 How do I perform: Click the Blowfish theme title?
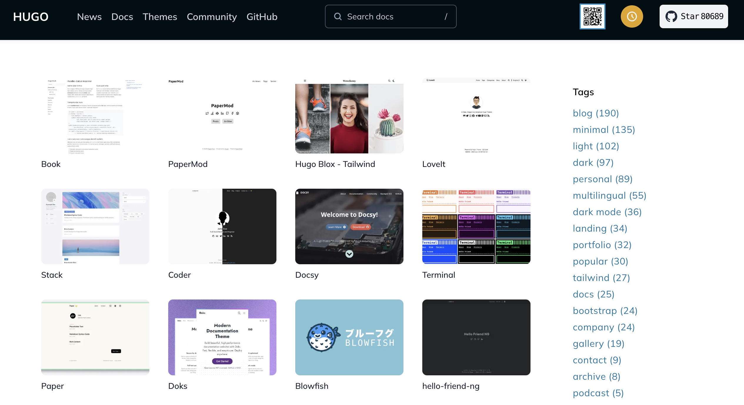(312, 386)
